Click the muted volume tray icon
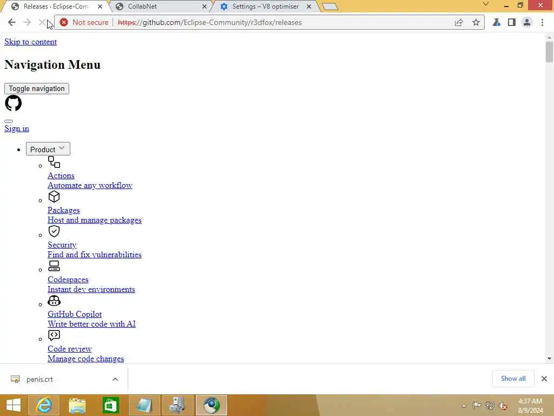 [x=503, y=405]
